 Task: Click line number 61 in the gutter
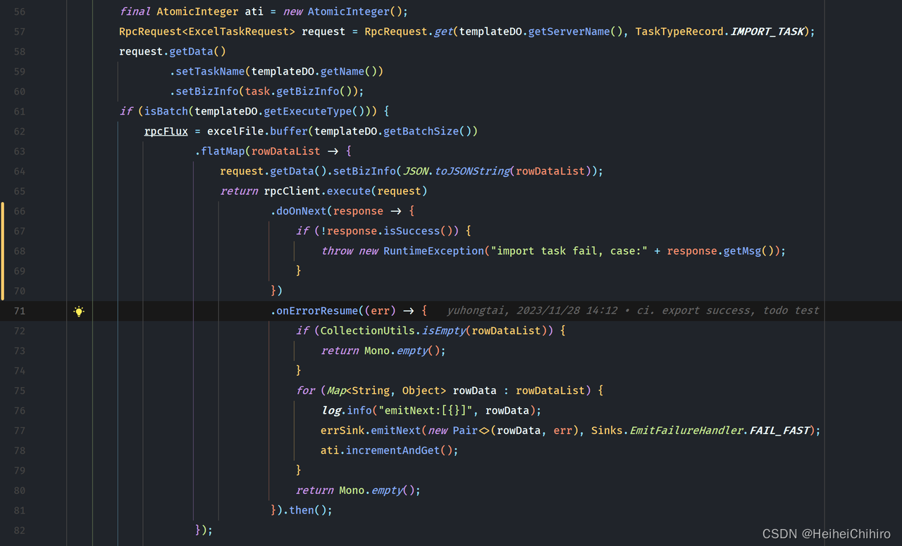(19, 111)
